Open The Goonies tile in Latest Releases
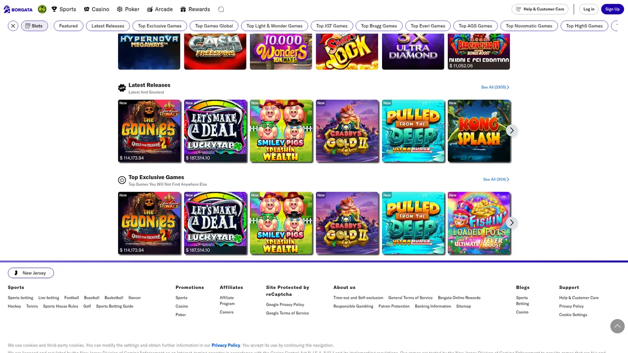Image resolution: width=628 pixels, height=353 pixels. [x=149, y=131]
